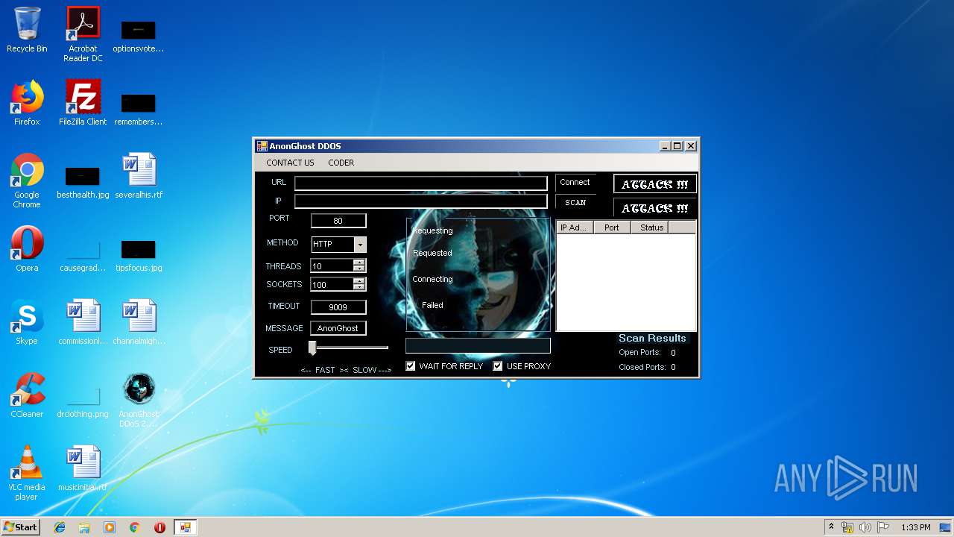Select the remembers file icon on desktop

pos(138,109)
